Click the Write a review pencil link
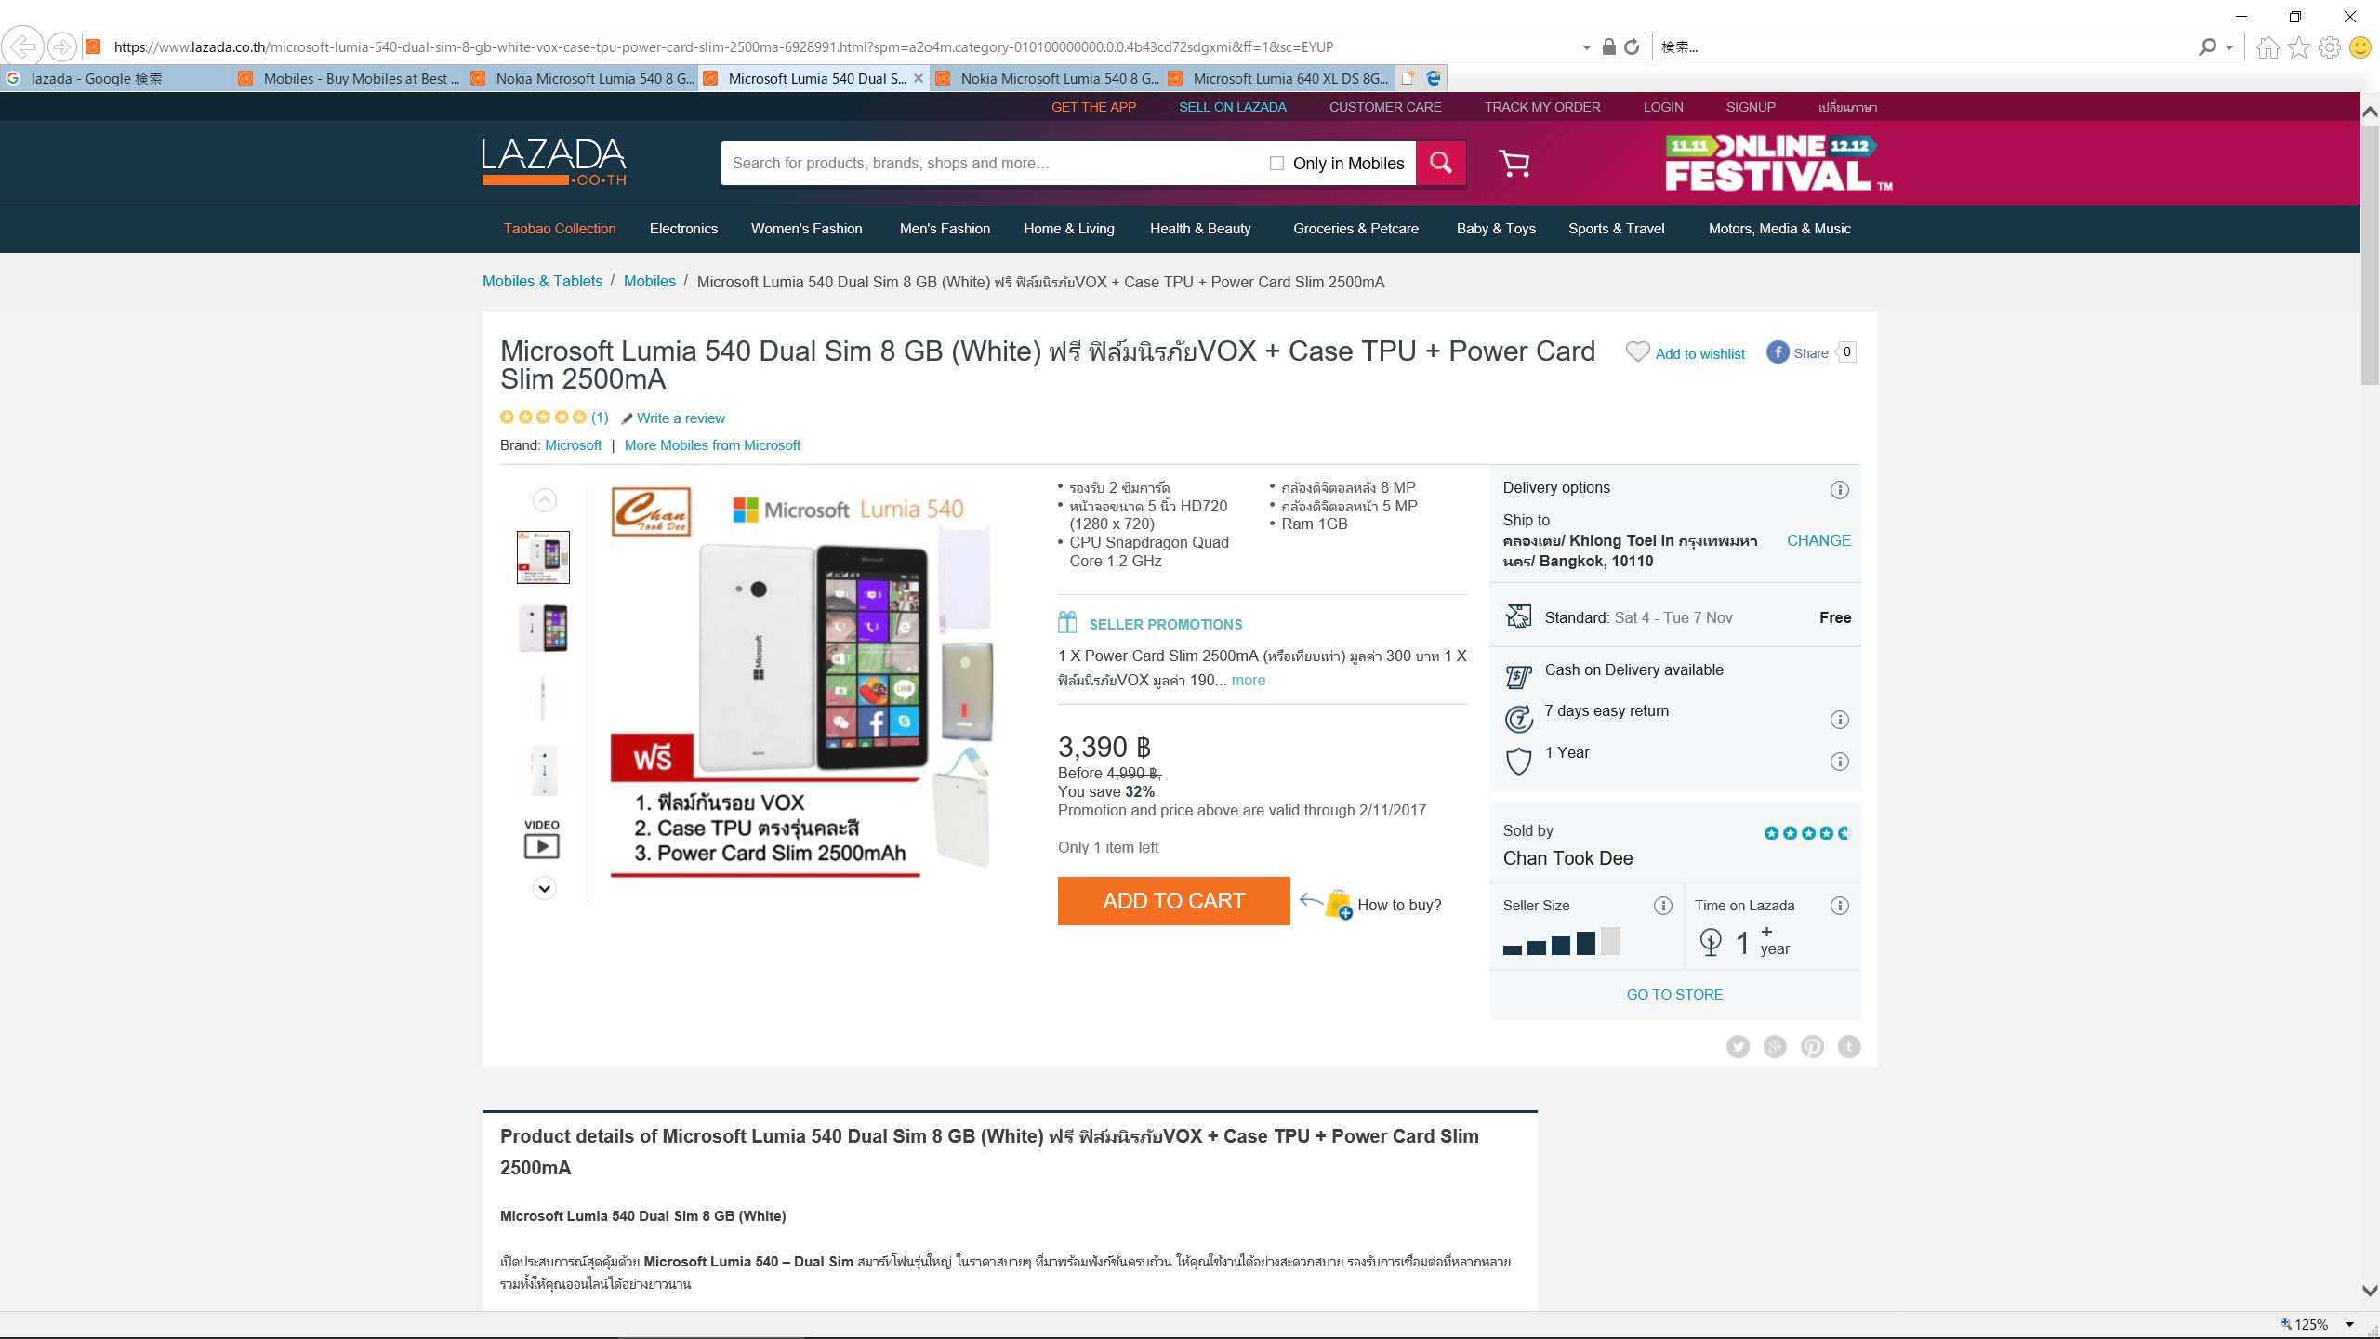The height and width of the screenshot is (1339, 2380). tap(673, 418)
